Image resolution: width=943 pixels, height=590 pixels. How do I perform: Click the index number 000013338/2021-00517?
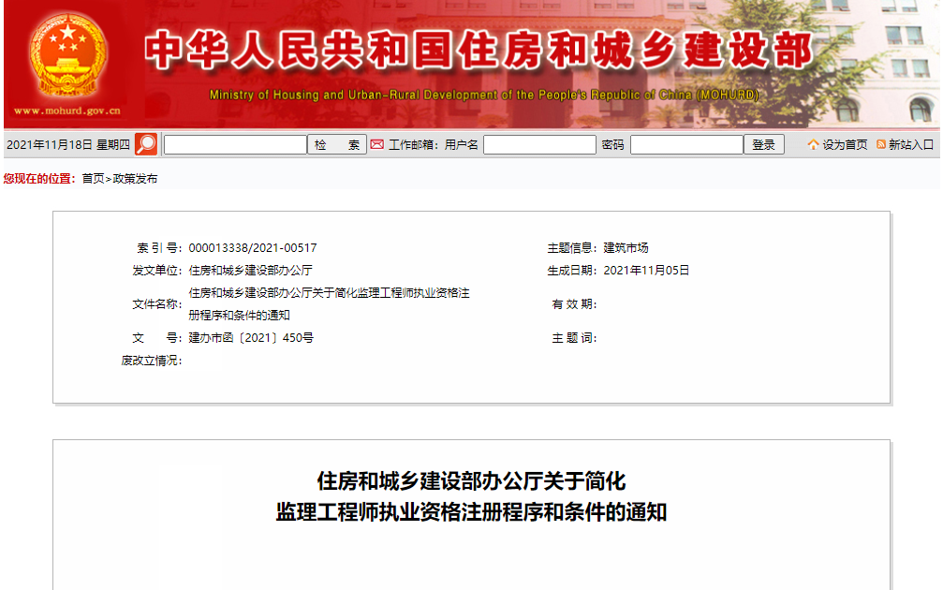pos(253,248)
